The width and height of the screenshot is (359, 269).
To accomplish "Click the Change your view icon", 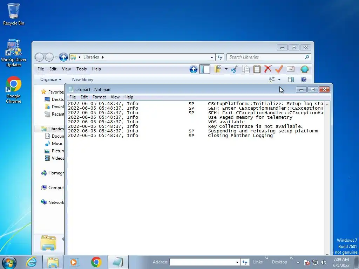I will [272, 80].
